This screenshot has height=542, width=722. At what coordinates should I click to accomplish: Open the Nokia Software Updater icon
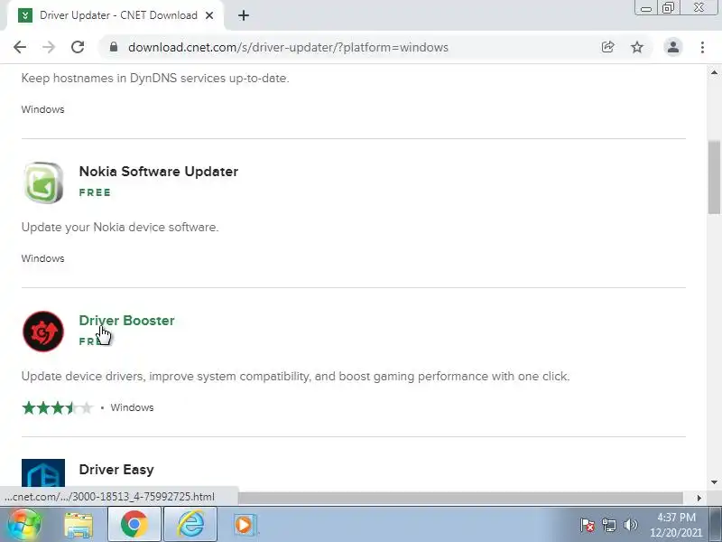pos(43,182)
